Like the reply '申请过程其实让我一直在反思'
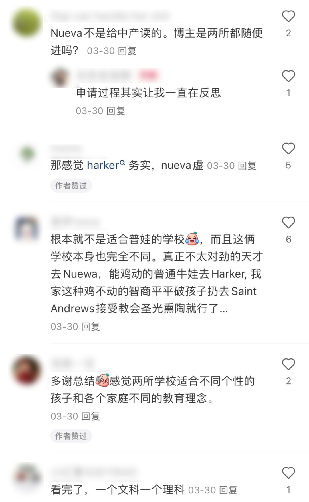This screenshot has width=309, height=502. (288, 76)
